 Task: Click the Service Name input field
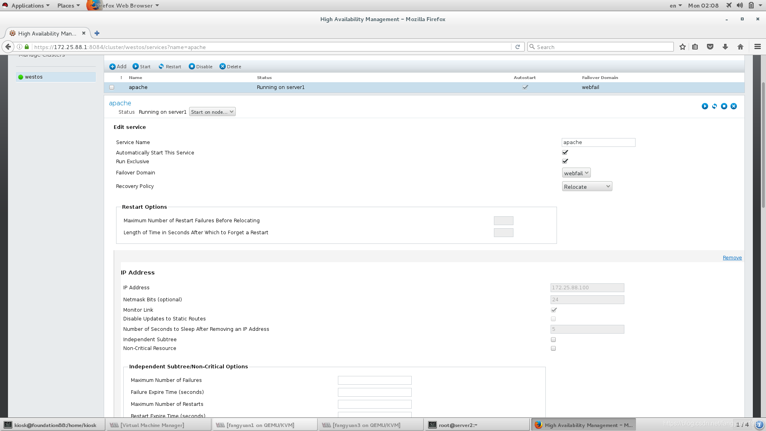[598, 142]
